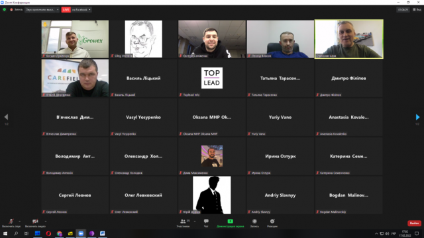Open audio options arrow beside microphone
The image size is (424, 238).
tap(19, 221)
